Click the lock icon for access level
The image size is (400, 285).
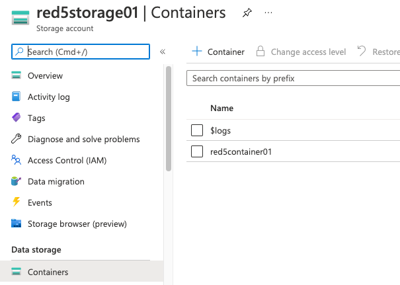[x=260, y=51]
